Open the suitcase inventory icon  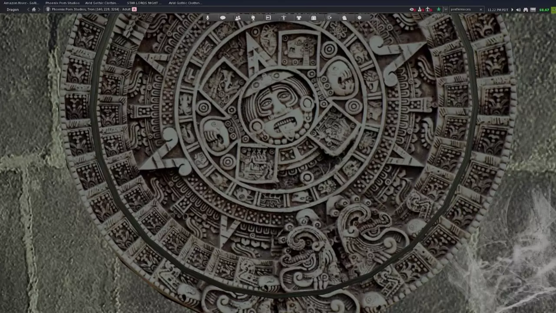click(314, 18)
